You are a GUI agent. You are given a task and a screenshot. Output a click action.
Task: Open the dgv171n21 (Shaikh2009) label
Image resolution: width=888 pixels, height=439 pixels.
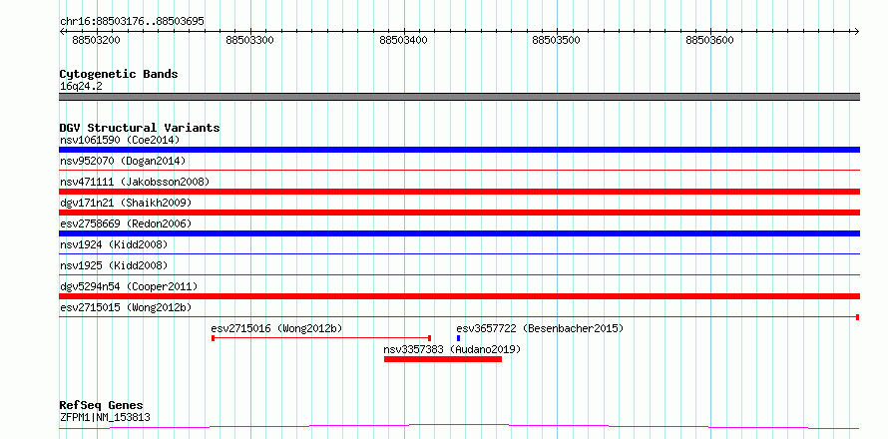pos(125,203)
